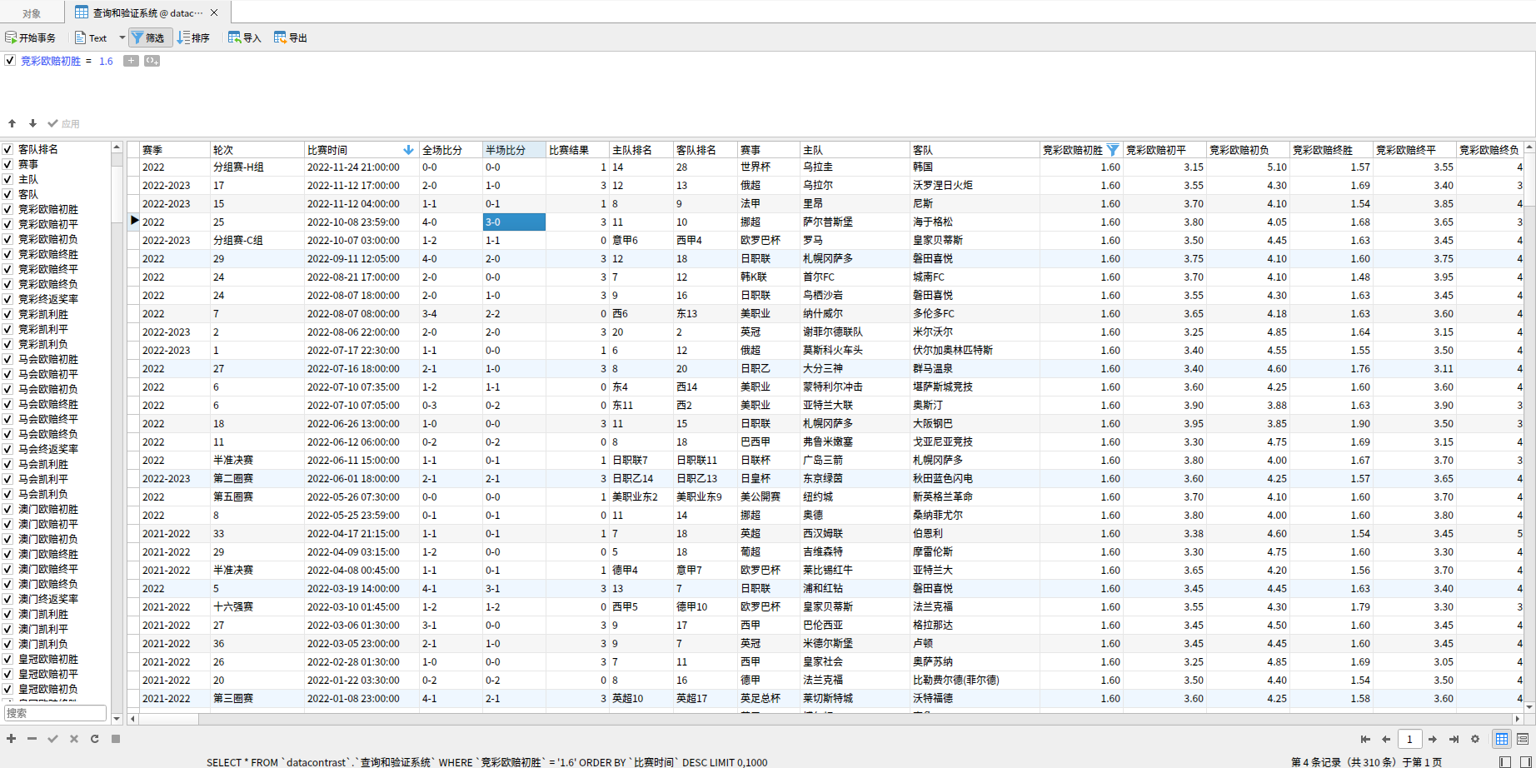Toggle the 竞彩终返奖率 column checkbox
This screenshot has width=1536, height=768.
tap(7, 299)
